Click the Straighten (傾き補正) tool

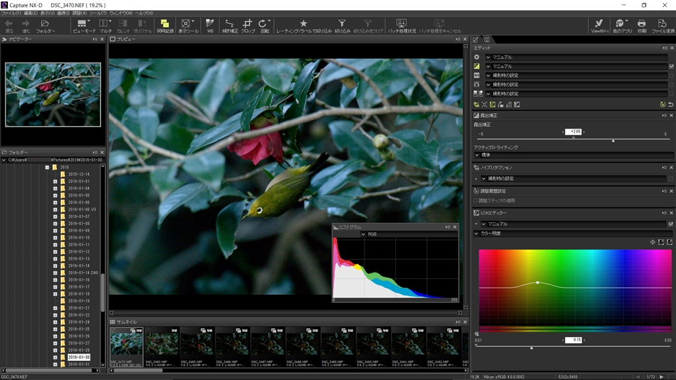pyautogui.click(x=230, y=26)
